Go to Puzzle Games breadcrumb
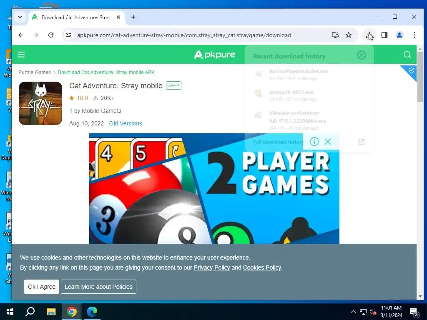 35,72
